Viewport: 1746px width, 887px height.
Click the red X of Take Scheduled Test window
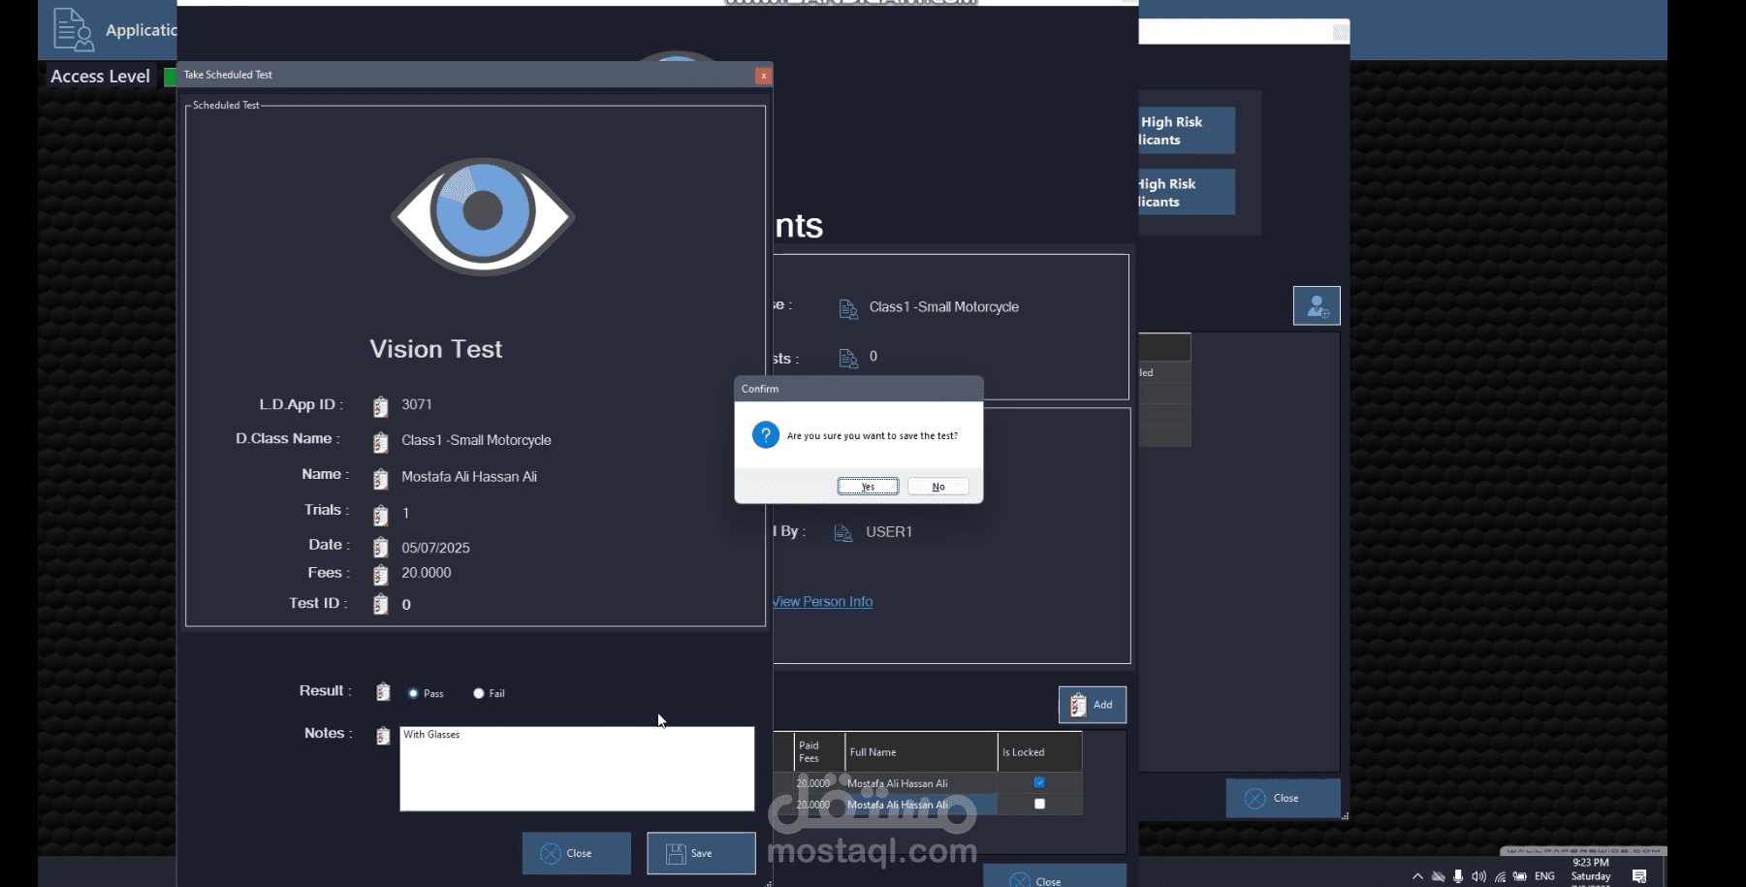click(763, 75)
